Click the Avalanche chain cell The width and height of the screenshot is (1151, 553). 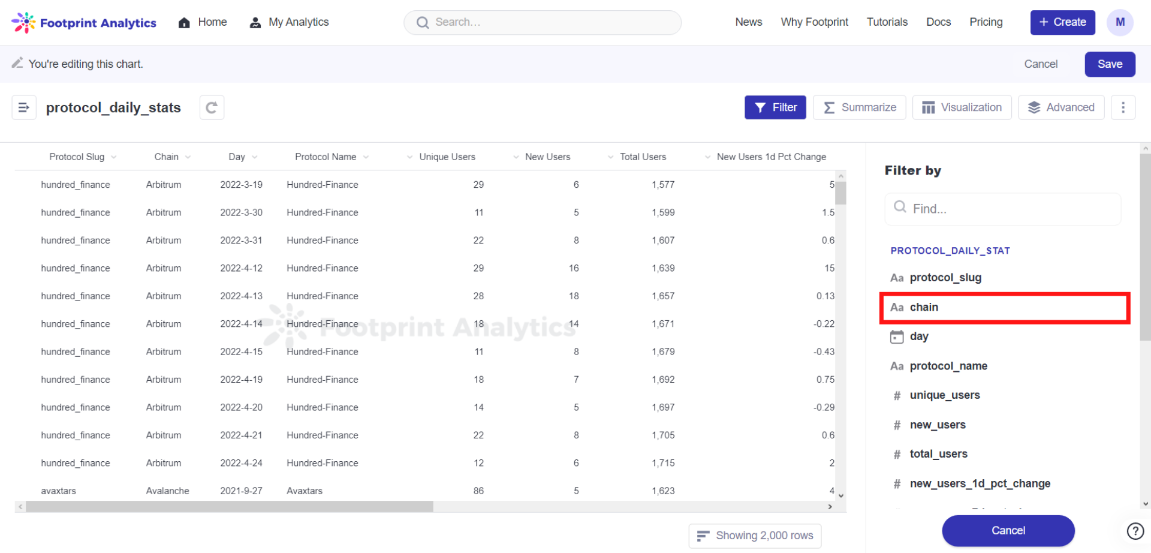168,491
